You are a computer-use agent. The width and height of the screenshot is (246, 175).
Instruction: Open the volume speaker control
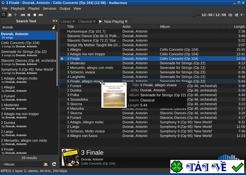tap(242, 15)
